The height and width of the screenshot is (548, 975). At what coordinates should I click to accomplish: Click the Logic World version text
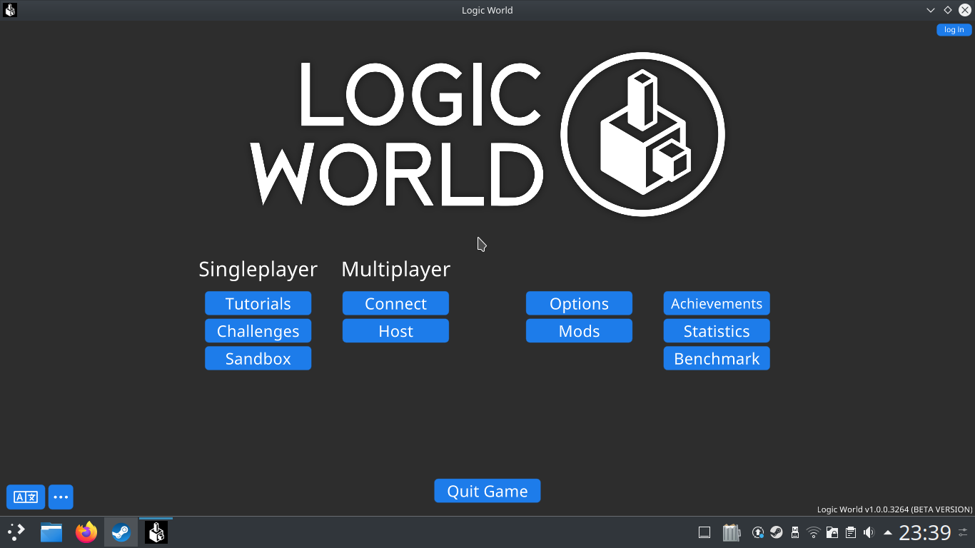[x=894, y=509]
